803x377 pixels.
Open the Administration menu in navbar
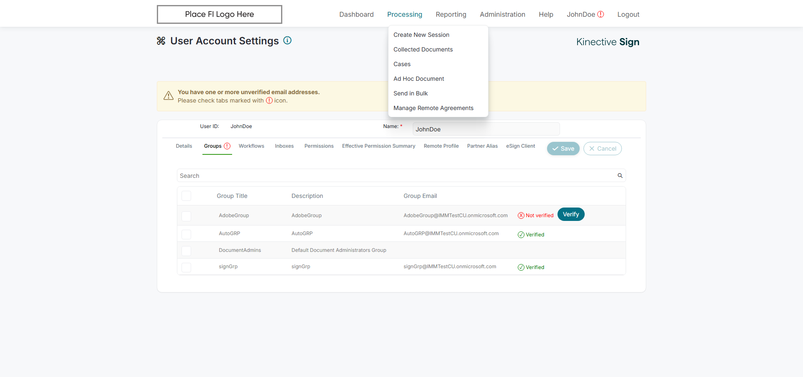502,14
